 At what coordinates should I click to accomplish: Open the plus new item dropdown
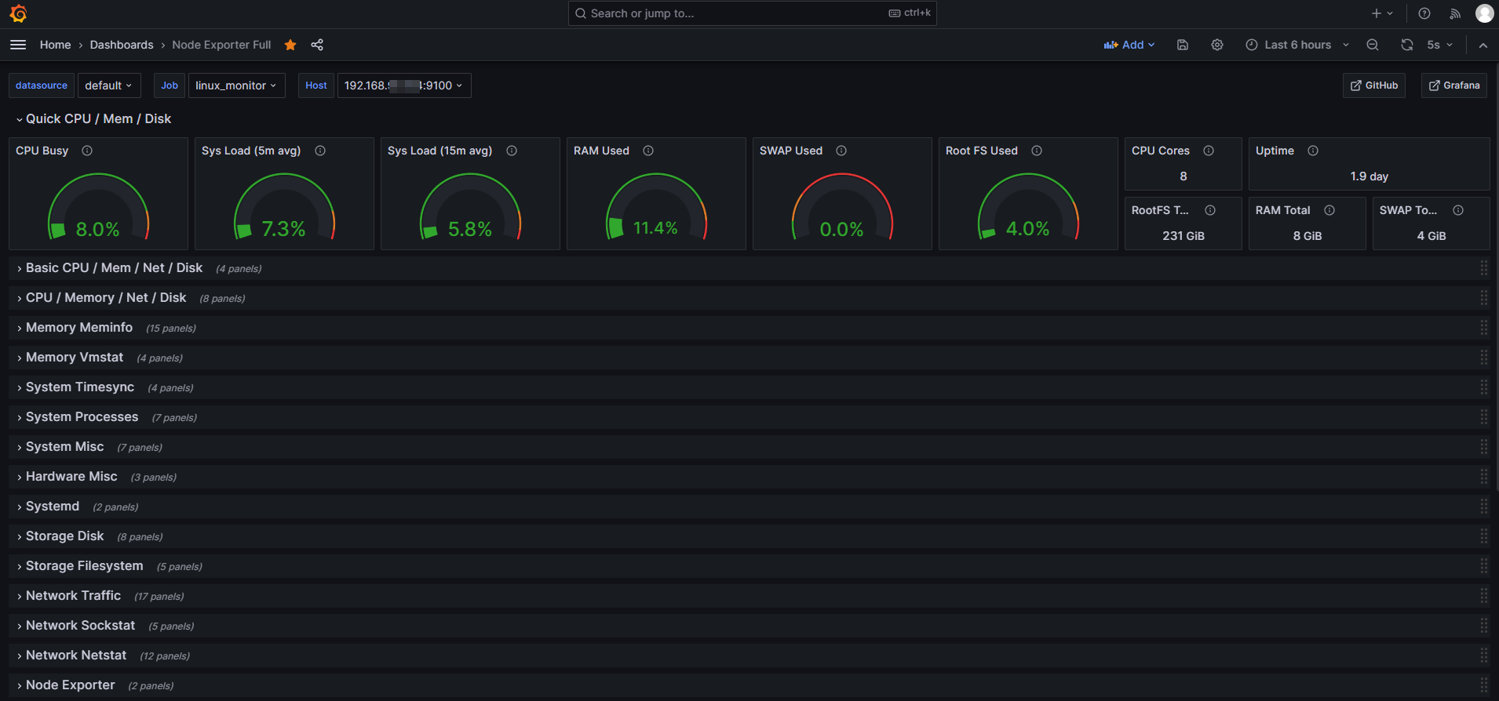[x=1382, y=13]
